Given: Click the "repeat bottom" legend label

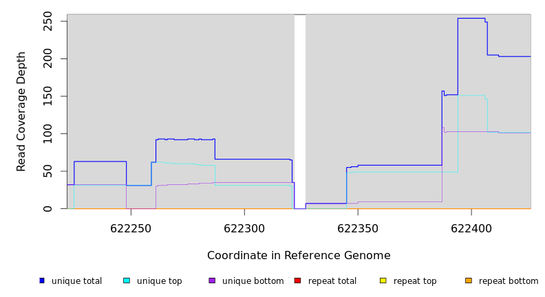Looking at the screenshot, I should pyautogui.click(x=509, y=281).
